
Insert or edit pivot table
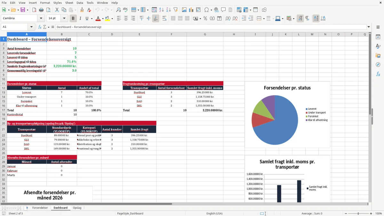[198, 10]
